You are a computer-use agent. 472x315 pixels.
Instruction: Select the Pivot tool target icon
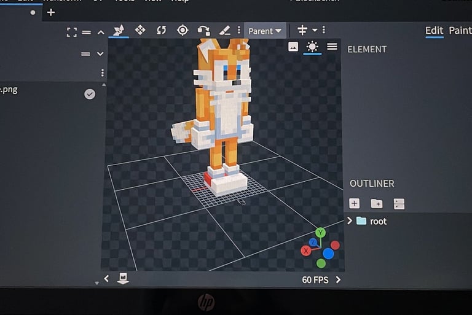point(183,30)
